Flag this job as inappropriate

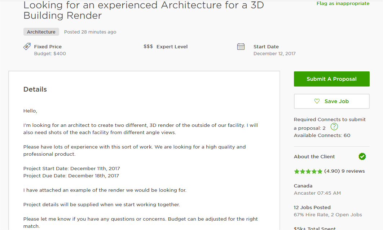(343, 4)
